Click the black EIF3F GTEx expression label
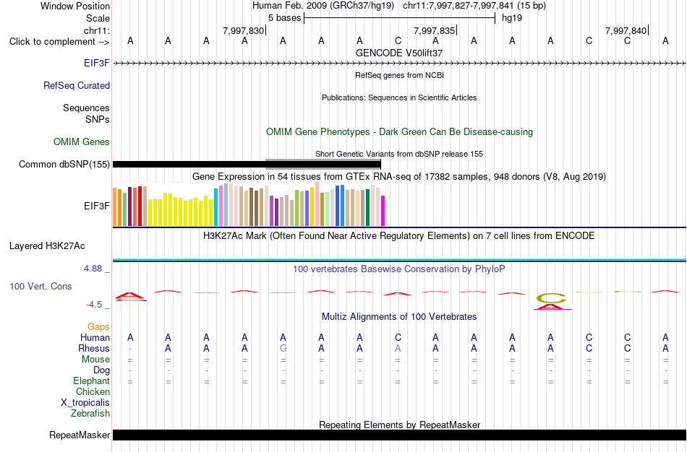 tap(97, 206)
